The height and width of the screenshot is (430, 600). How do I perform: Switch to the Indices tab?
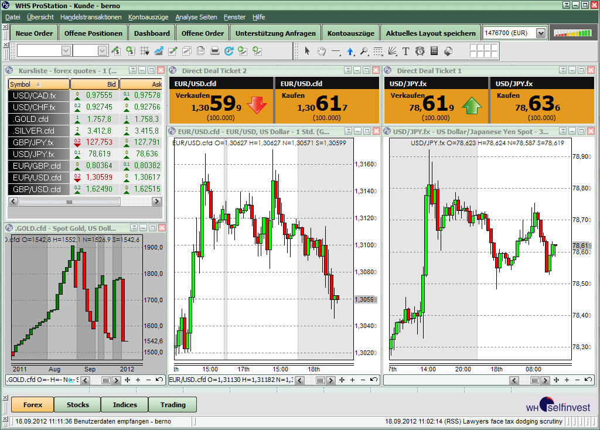coord(125,404)
